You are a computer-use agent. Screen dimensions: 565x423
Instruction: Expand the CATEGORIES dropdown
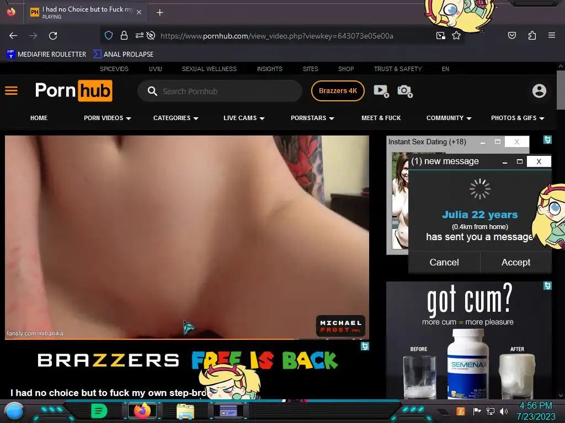coord(176,118)
